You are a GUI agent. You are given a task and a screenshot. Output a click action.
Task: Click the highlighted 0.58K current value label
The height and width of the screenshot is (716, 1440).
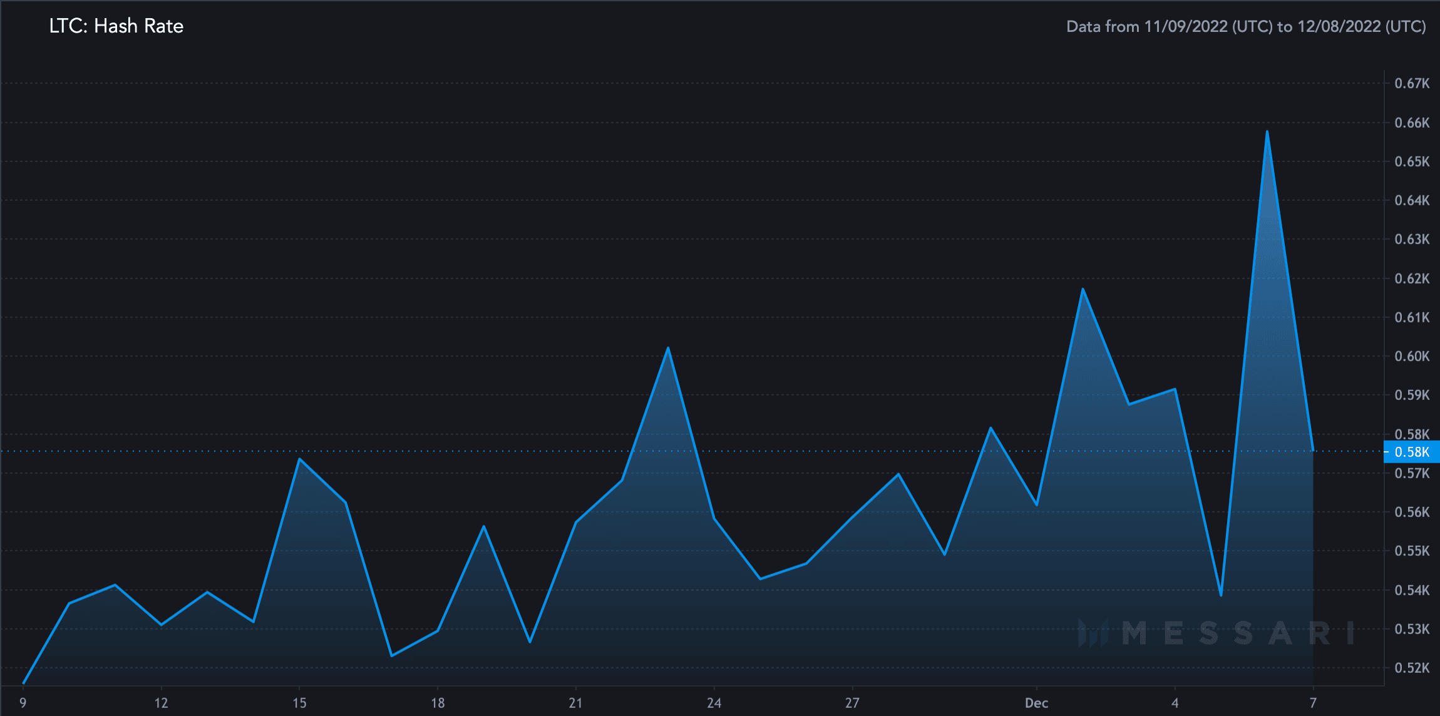(x=1411, y=452)
